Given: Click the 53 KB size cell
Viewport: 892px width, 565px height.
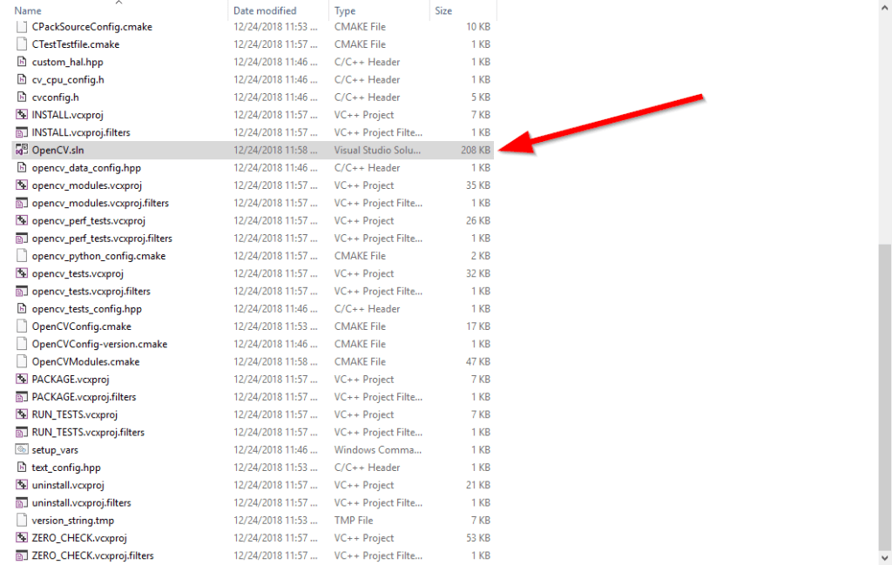Looking at the screenshot, I should tap(478, 538).
